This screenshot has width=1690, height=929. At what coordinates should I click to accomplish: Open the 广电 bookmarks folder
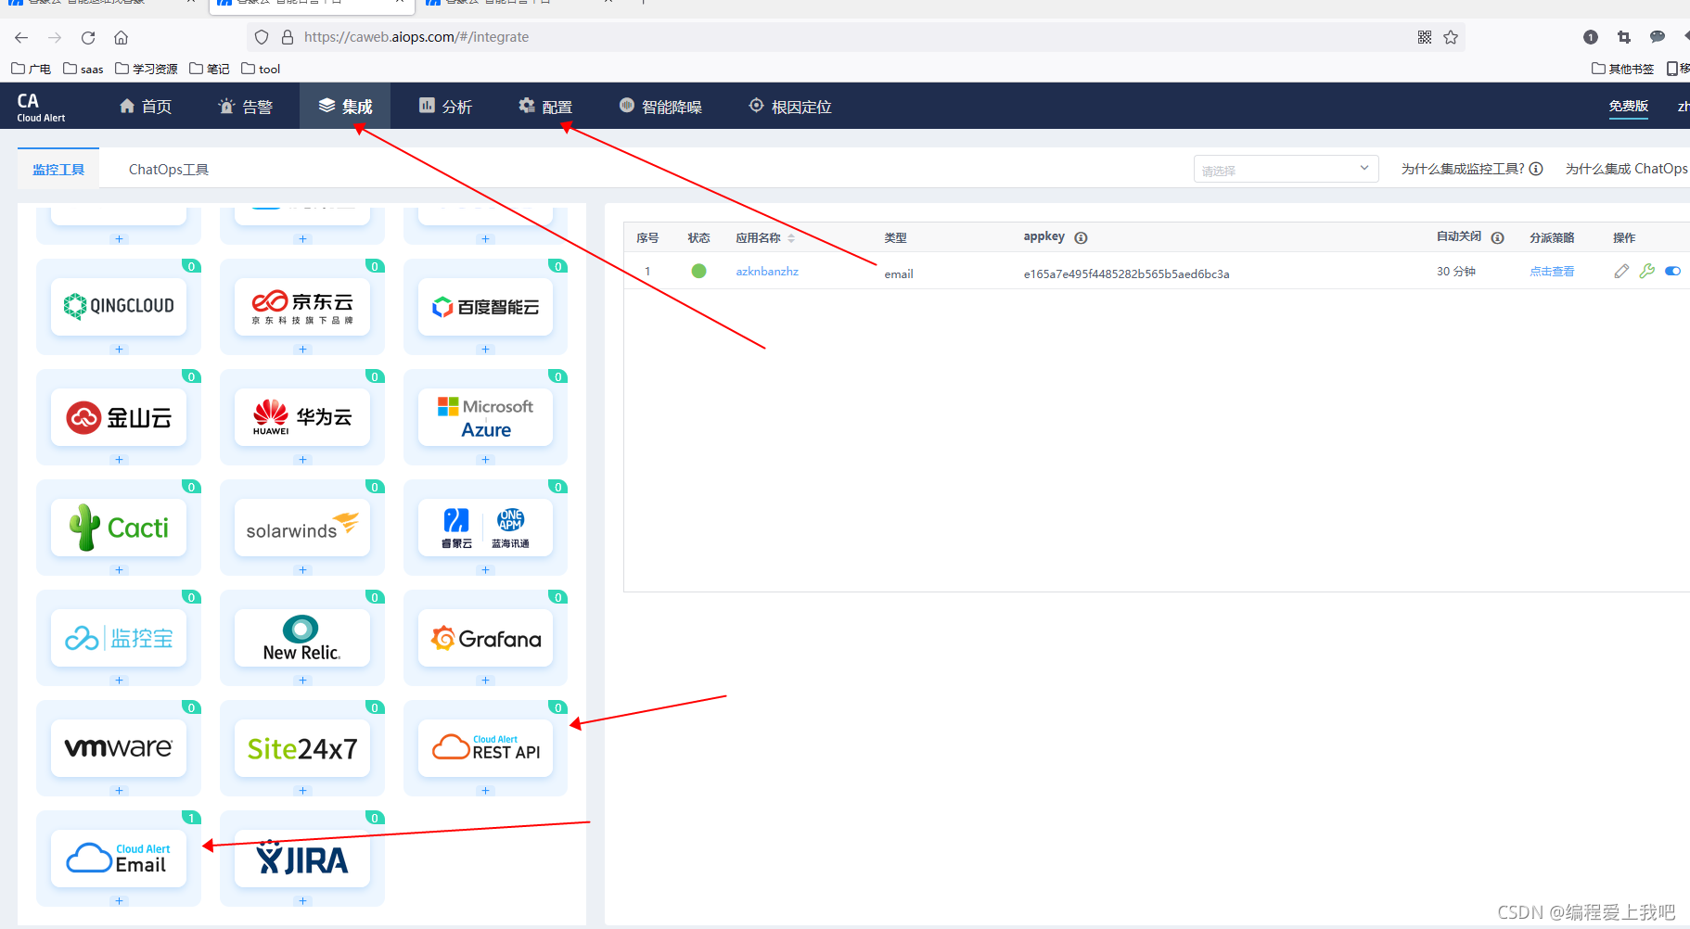click(31, 69)
